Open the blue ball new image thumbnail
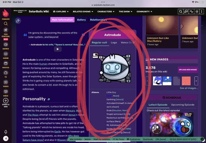This screenshot has height=143, width=206. (x=157, y=81)
